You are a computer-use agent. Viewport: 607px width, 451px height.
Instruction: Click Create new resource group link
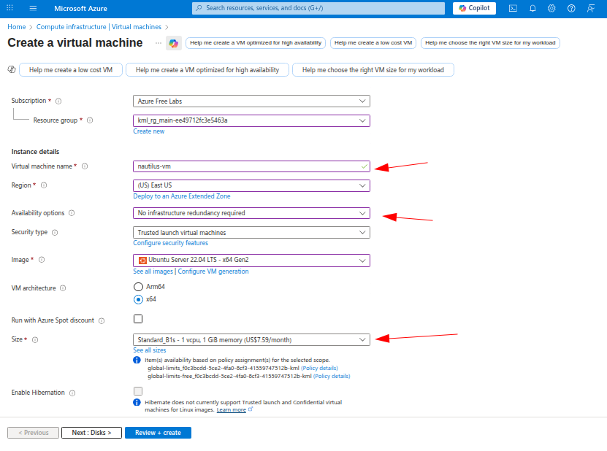coord(149,131)
